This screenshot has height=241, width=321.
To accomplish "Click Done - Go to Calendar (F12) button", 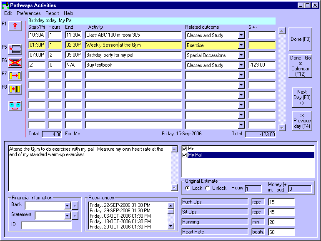I will [300, 66].
